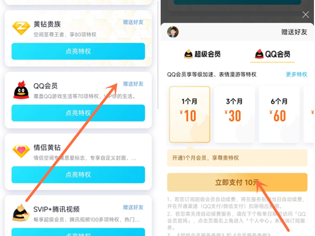Select the 6个月 ¥60 plan
The height and width of the screenshot is (236, 315).
coord(279,114)
